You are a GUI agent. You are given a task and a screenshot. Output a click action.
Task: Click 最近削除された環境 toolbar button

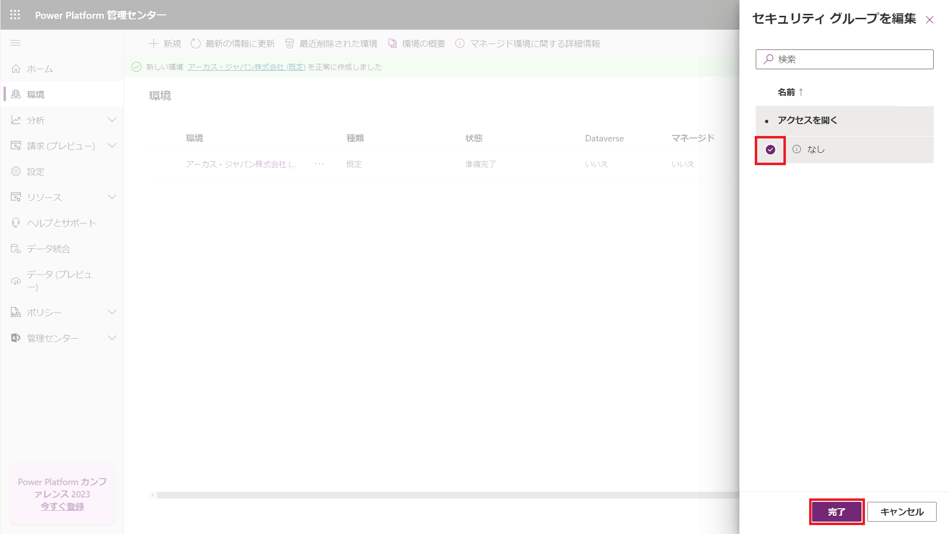pyautogui.click(x=331, y=44)
